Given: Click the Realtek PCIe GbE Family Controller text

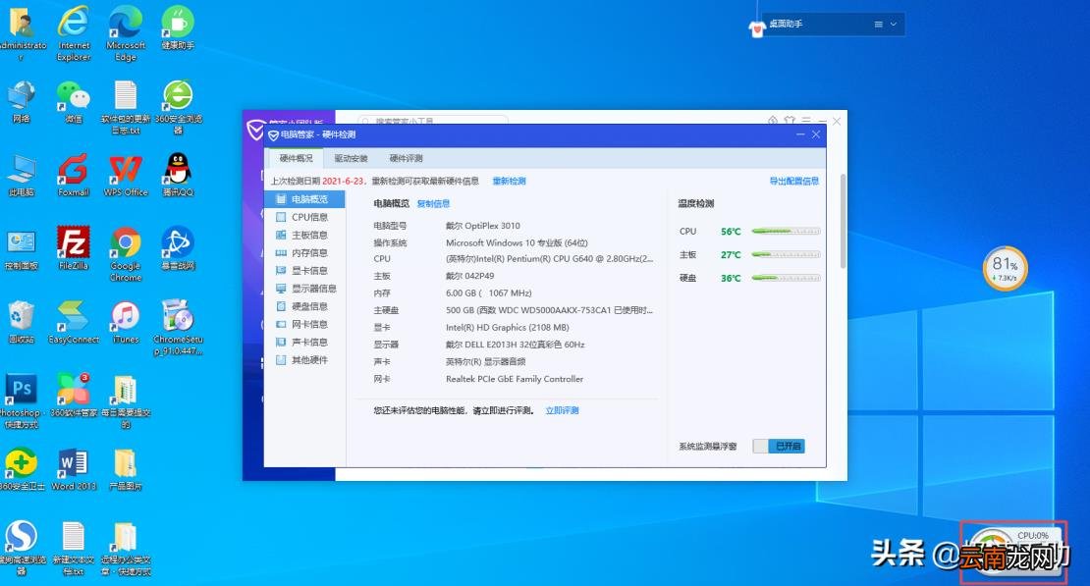Looking at the screenshot, I should pos(515,380).
